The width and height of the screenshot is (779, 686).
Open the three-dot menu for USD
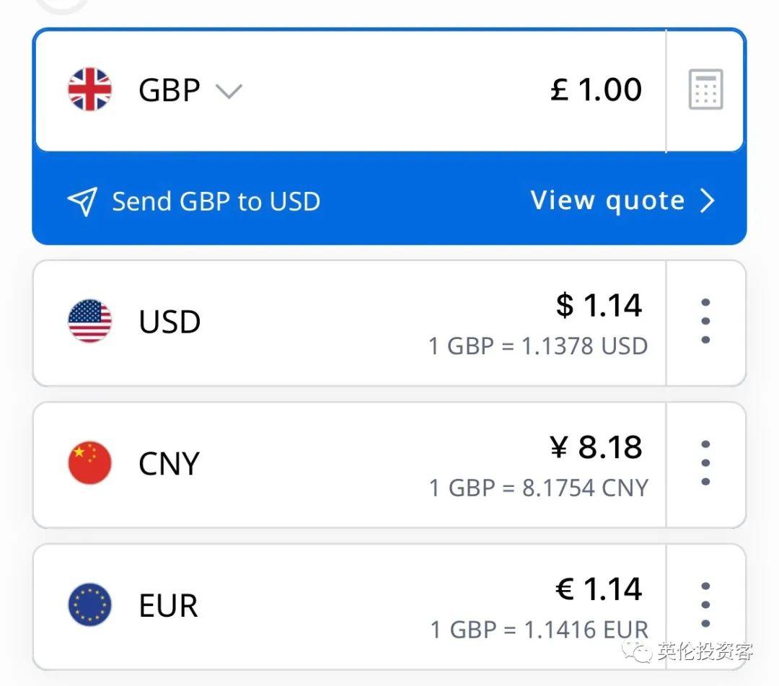point(705,322)
